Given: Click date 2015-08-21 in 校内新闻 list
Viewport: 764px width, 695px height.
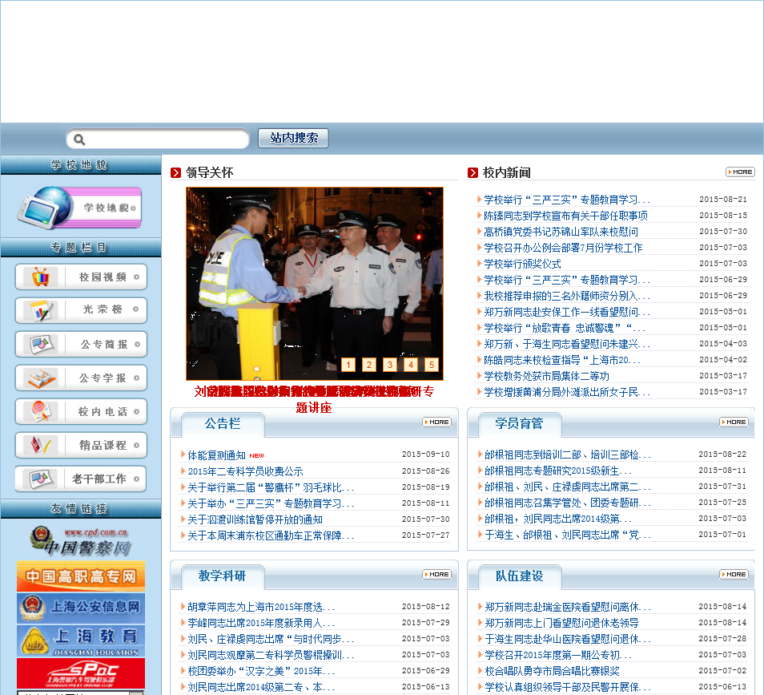Looking at the screenshot, I should [x=722, y=200].
